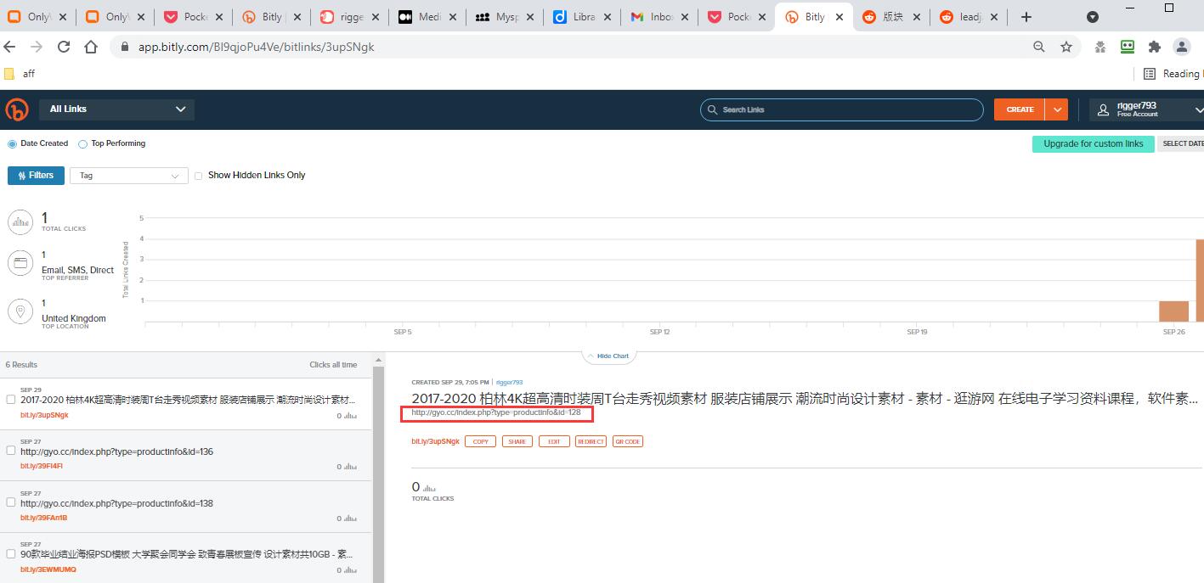Click the zoom magnifier icon in the address bar
1204x583 pixels.
(1039, 47)
